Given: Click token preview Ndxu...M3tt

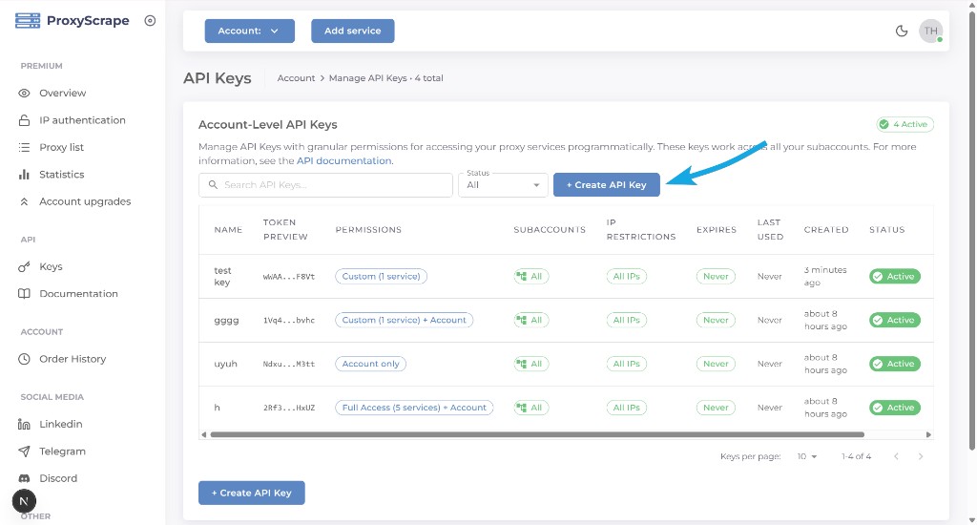Looking at the screenshot, I should click(288, 364).
